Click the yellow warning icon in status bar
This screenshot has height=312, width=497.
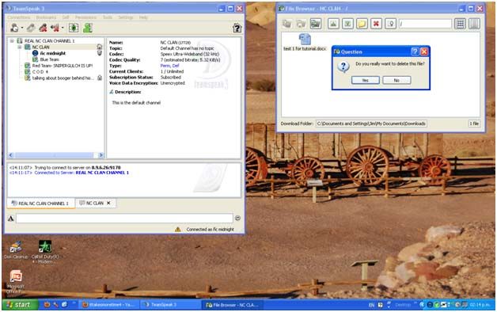[177, 229]
